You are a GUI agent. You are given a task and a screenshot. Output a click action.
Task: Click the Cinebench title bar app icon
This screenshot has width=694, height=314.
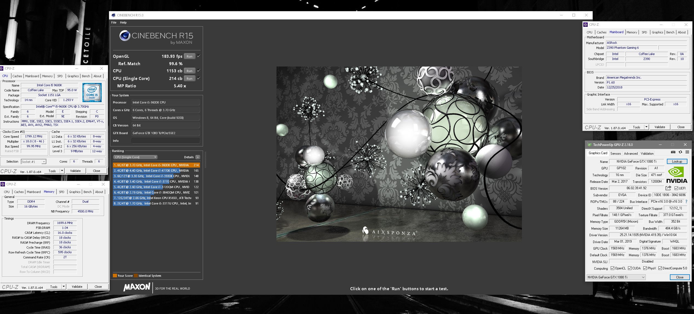[x=113, y=15]
